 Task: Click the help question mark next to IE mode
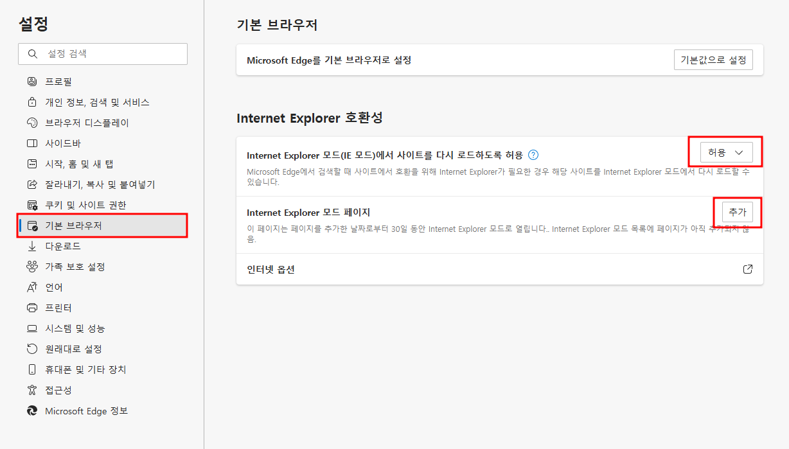coord(533,155)
